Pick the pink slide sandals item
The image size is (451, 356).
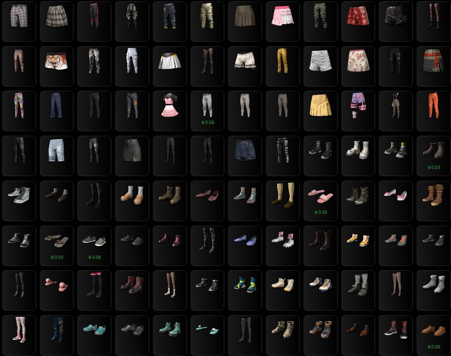(320, 196)
